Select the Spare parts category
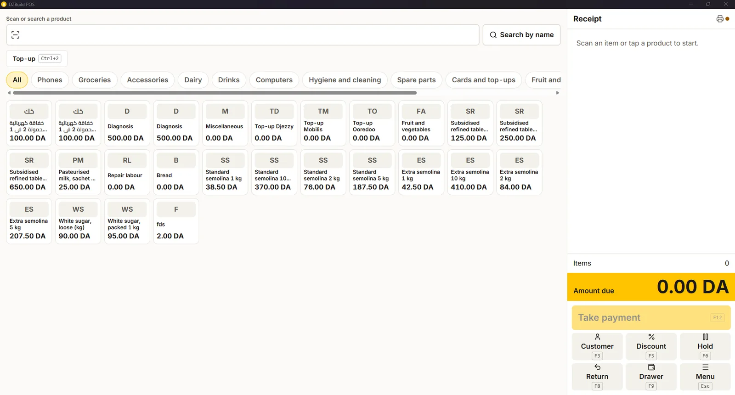This screenshot has width=735, height=395. coord(417,80)
